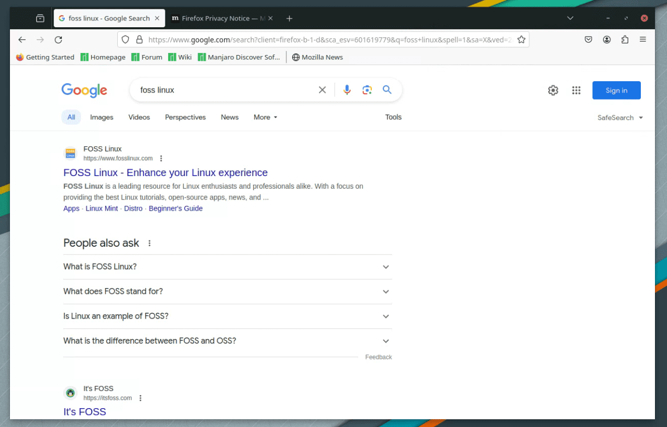Viewport: 667px width, 427px height.
Task: Search by image with Lens icon
Action: coord(367,90)
